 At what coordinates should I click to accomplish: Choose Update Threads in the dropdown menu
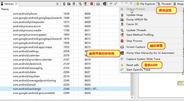[136, 30]
